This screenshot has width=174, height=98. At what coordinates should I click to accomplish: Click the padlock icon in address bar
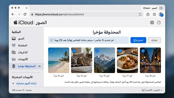click(32, 14)
